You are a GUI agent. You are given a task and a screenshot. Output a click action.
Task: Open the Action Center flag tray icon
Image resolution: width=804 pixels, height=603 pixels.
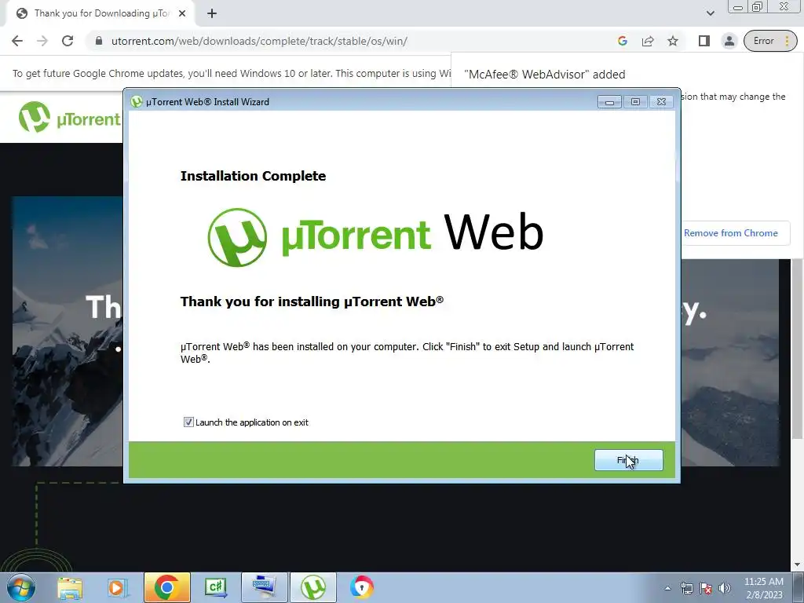pos(706,588)
